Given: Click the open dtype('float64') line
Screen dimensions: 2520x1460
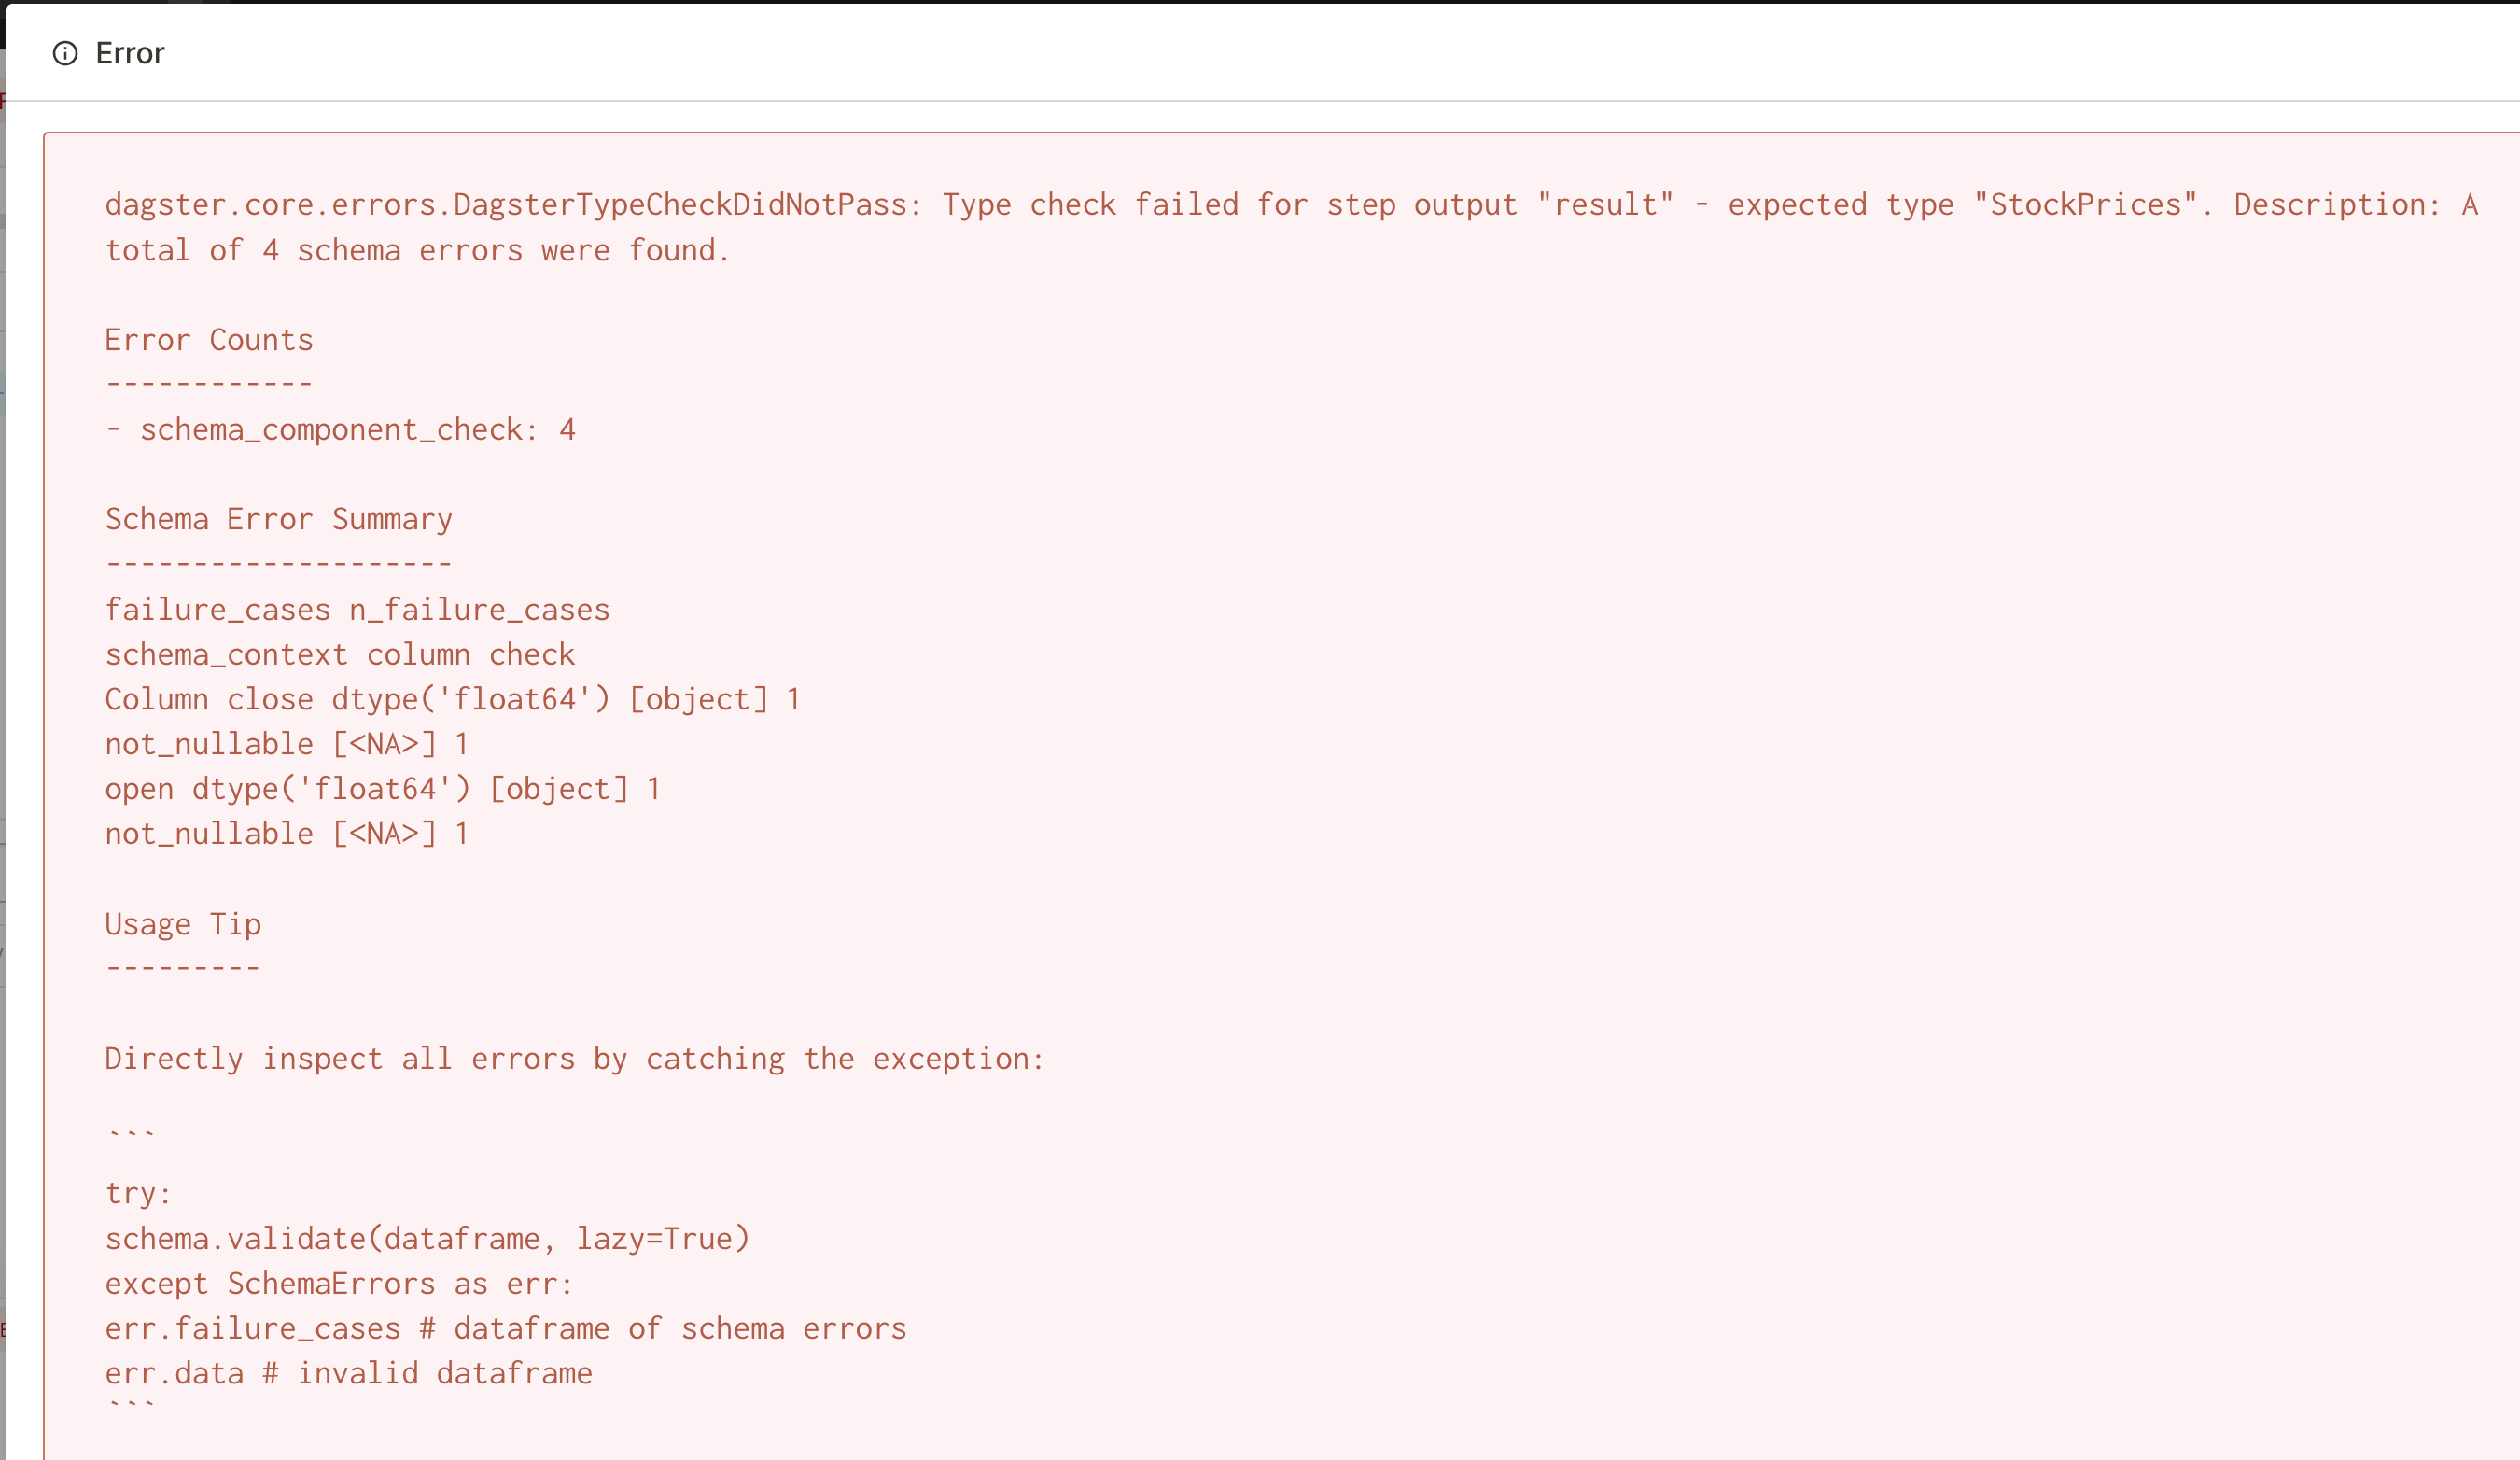Looking at the screenshot, I should [382, 789].
